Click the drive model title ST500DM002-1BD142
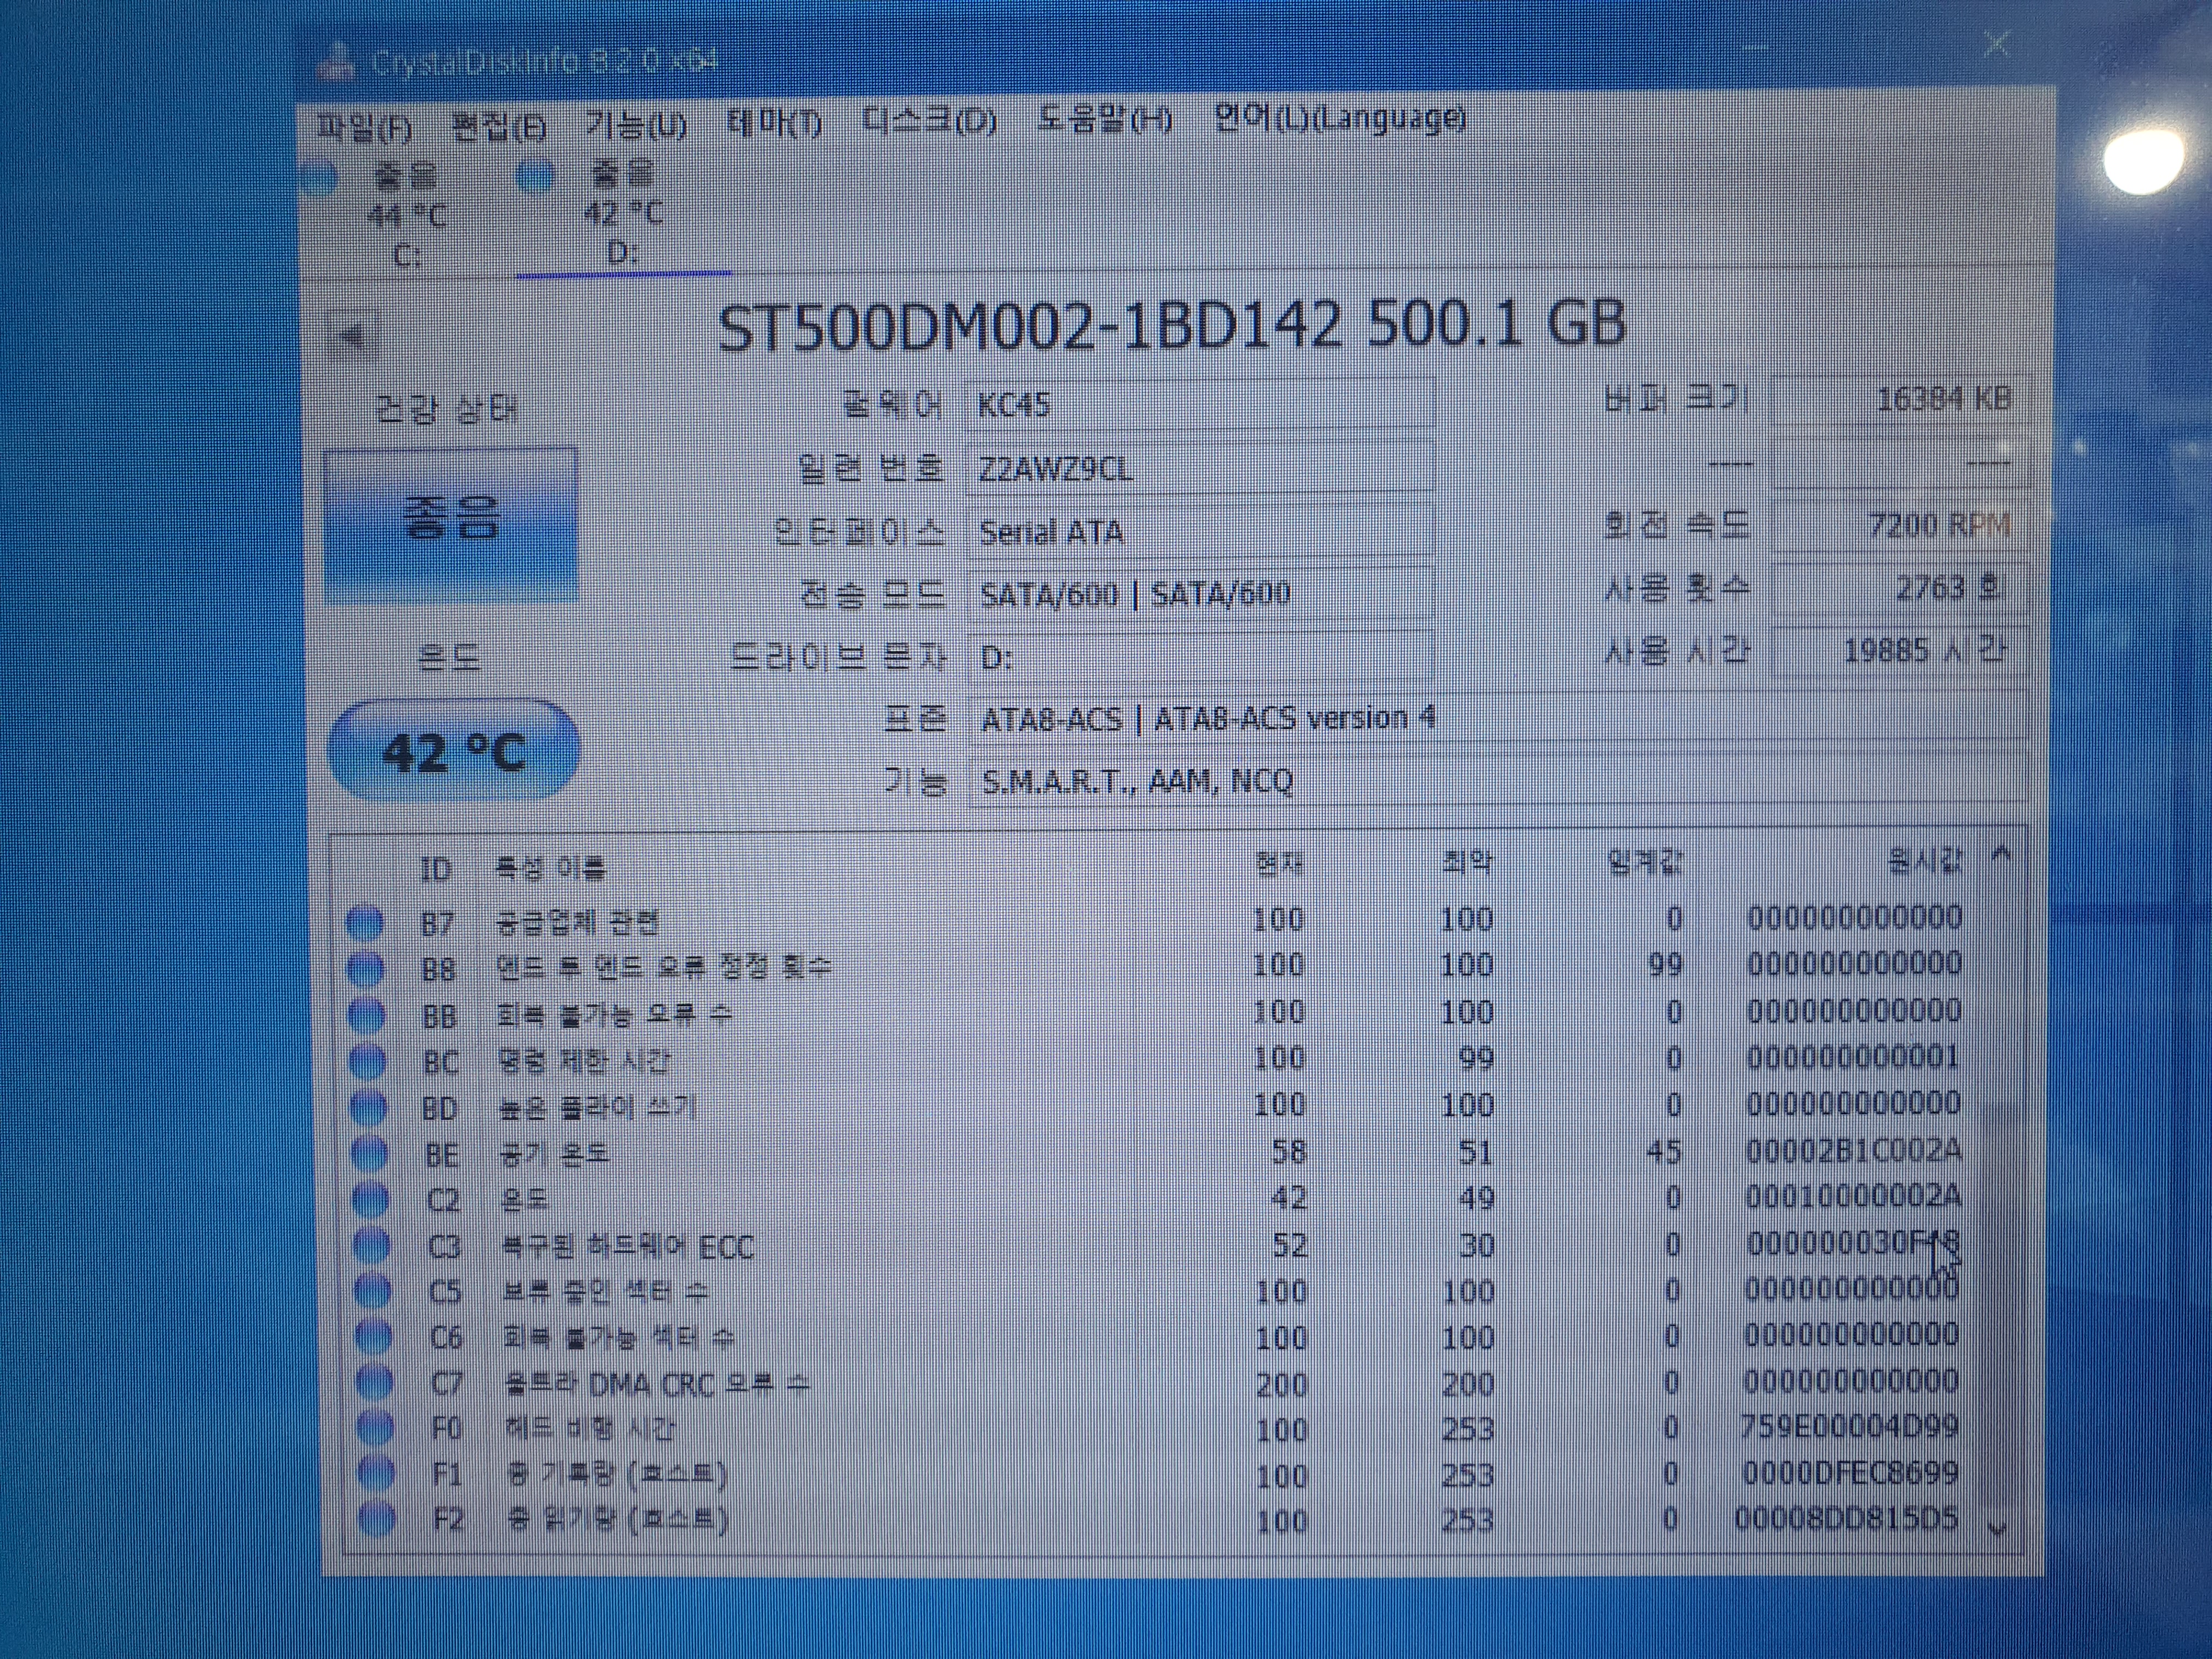The width and height of the screenshot is (2212, 1659). [1030, 325]
